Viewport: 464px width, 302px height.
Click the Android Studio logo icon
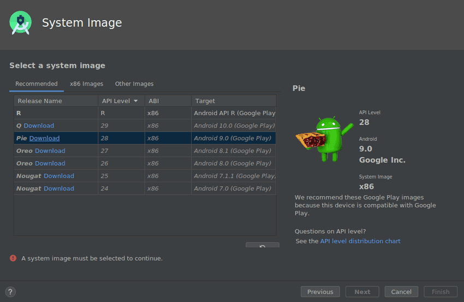[x=20, y=22]
